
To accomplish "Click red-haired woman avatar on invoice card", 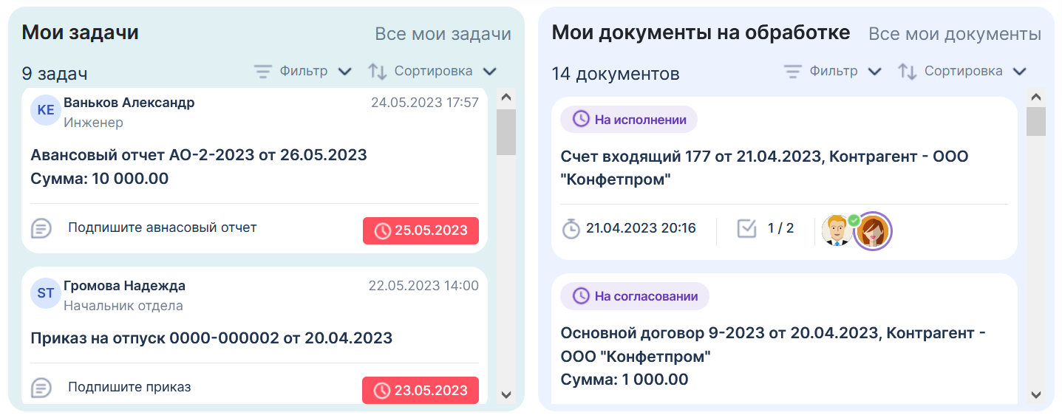I will [x=873, y=230].
